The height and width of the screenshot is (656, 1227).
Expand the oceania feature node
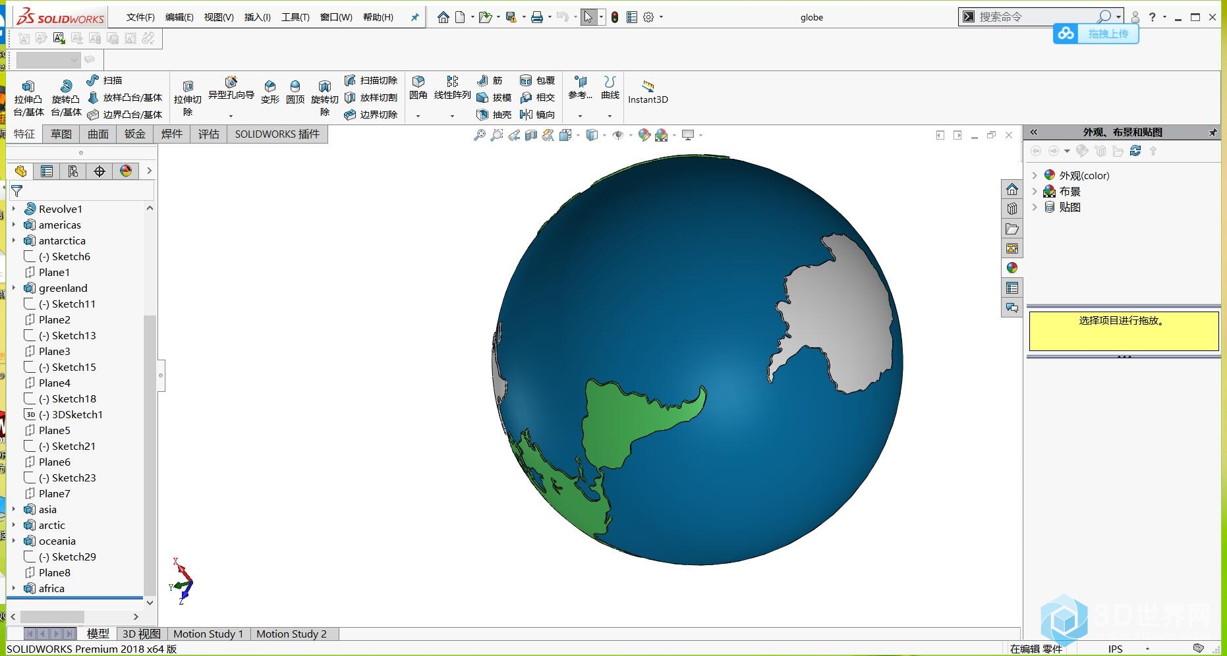[14, 541]
